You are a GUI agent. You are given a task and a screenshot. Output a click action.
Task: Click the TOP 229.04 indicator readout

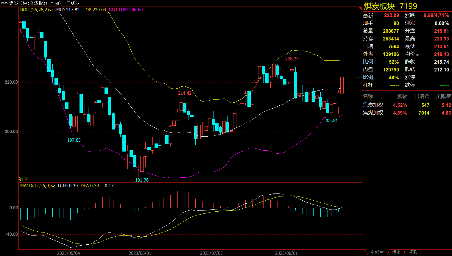[94, 10]
